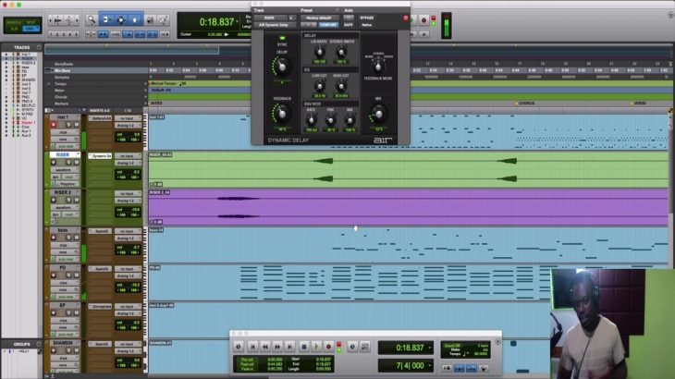Add a marker using Markers plus button
This screenshot has height=379, width=675.
146,104
